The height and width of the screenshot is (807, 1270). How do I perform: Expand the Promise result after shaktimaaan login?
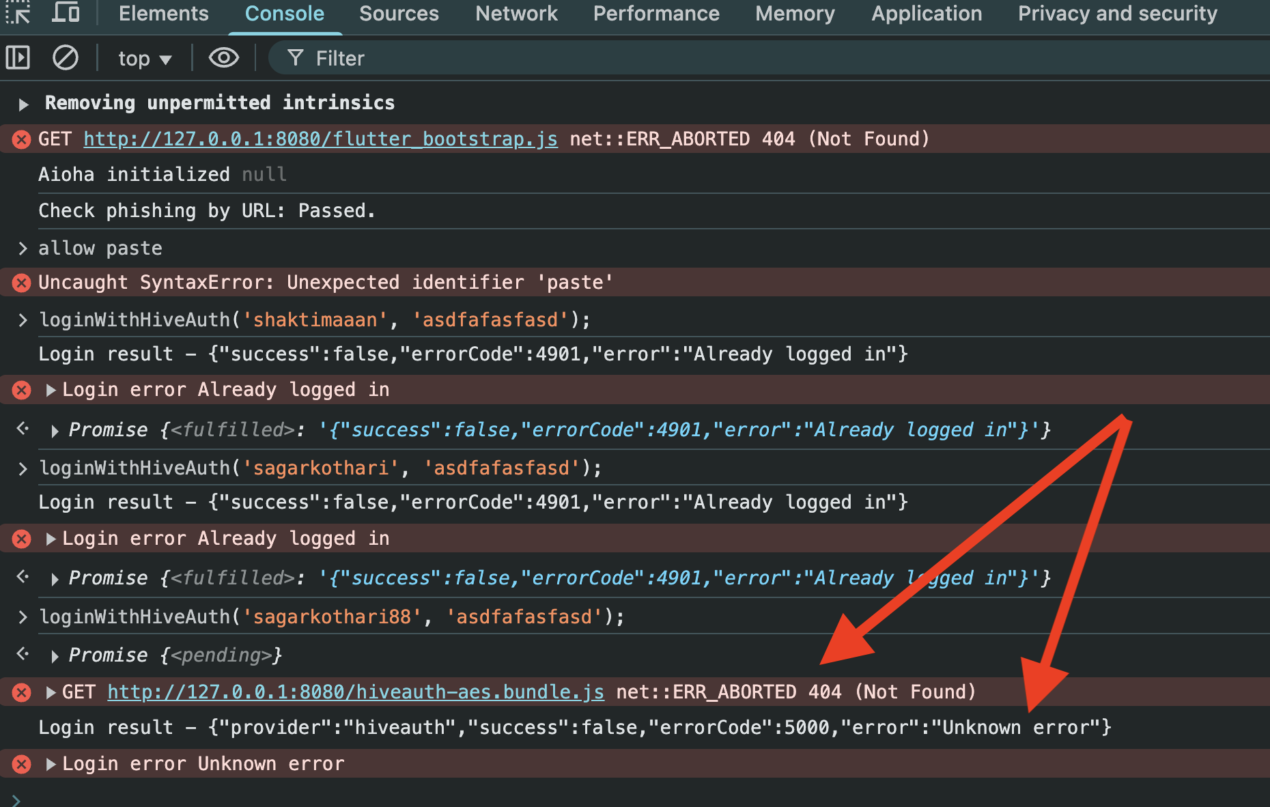(55, 431)
